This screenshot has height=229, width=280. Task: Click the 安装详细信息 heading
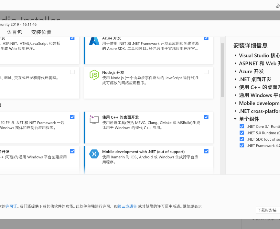click(x=250, y=45)
